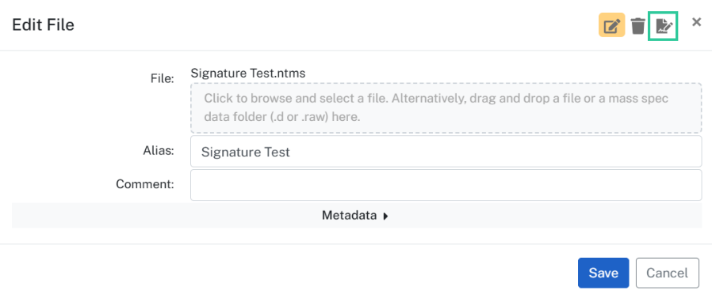Click the Comment: field label
This screenshot has height=298, width=712.
tap(145, 184)
